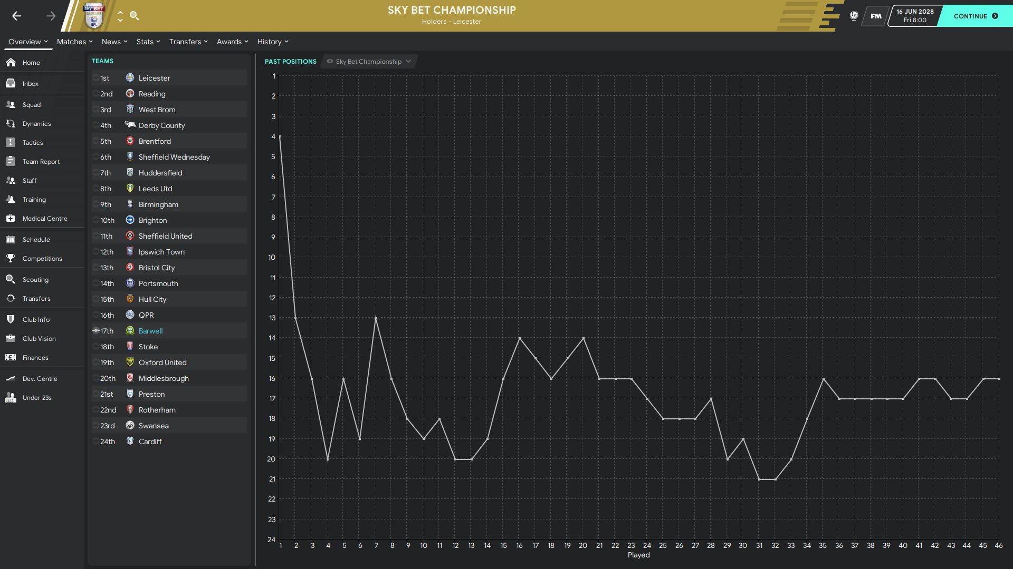Select the Sheffield United row
The width and height of the screenshot is (1013, 569).
click(169, 236)
